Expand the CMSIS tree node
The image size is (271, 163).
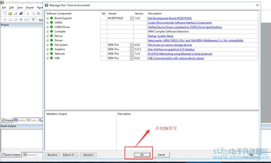(x=47, y=23)
